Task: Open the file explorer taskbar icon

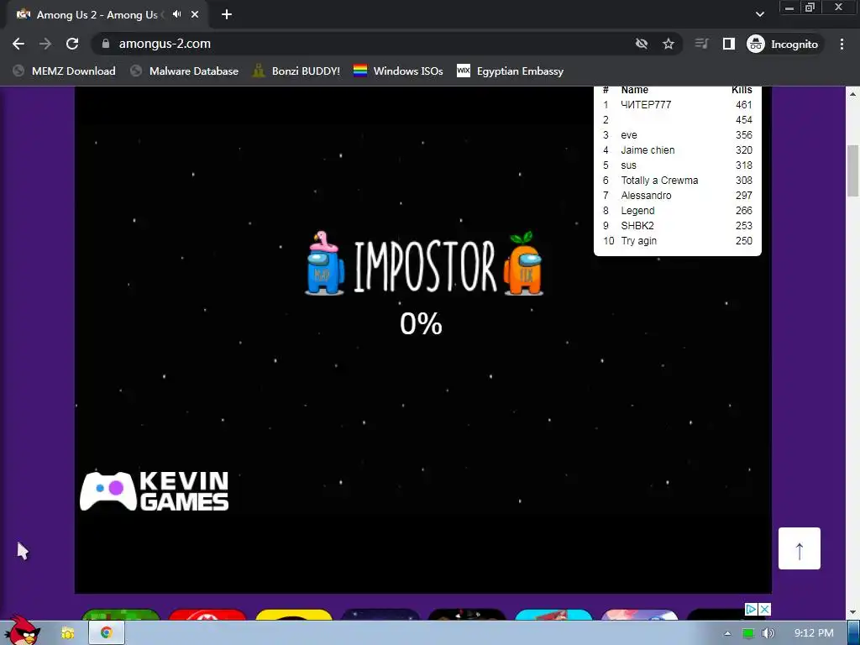Action: [67, 633]
